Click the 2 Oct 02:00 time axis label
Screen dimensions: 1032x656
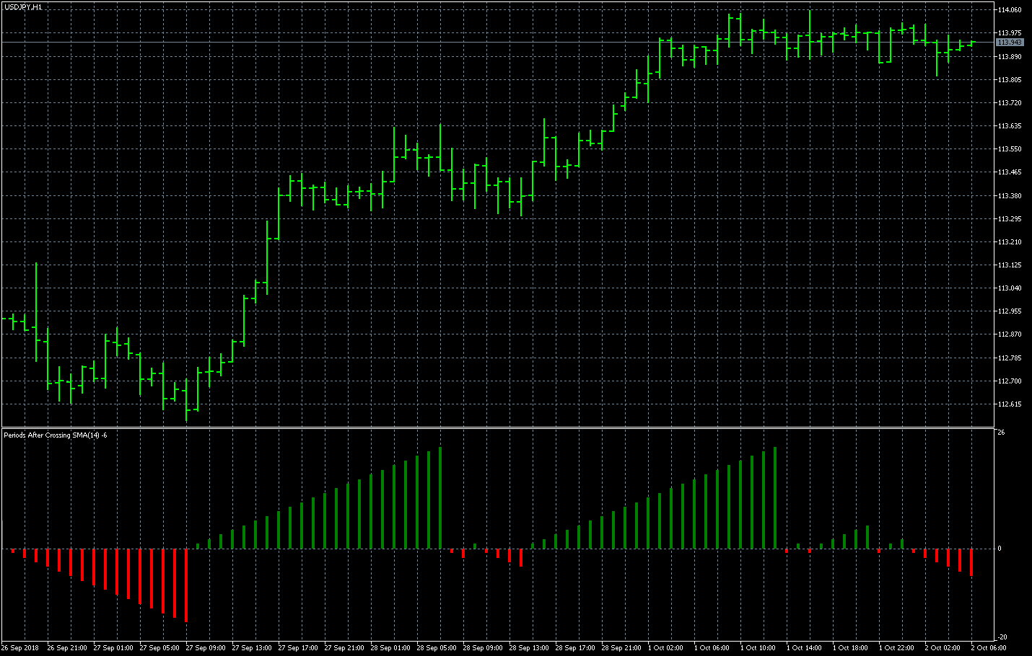[943, 648]
